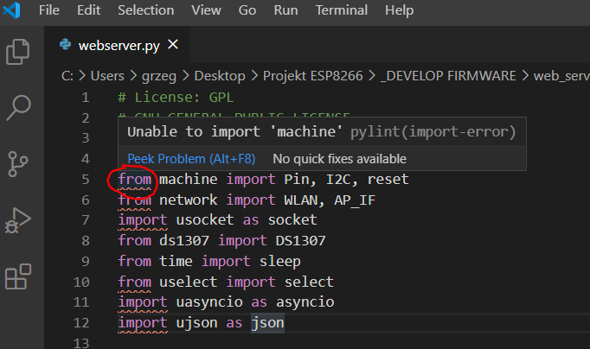Click 'pylint(import-error)' text in tooltip
This screenshot has width=590, height=349.
pos(433,132)
